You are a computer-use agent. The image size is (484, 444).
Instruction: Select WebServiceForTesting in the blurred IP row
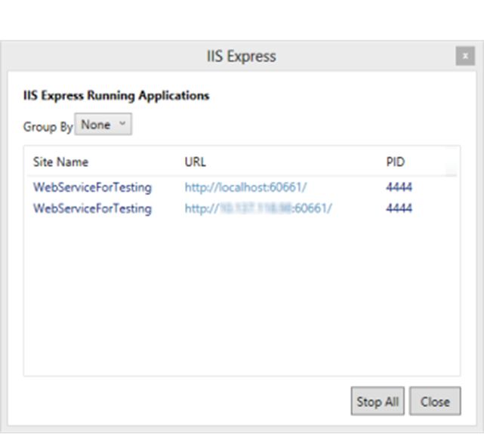[x=92, y=208]
